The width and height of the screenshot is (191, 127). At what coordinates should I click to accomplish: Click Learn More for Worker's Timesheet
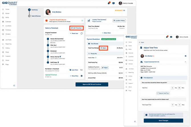click(74, 70)
